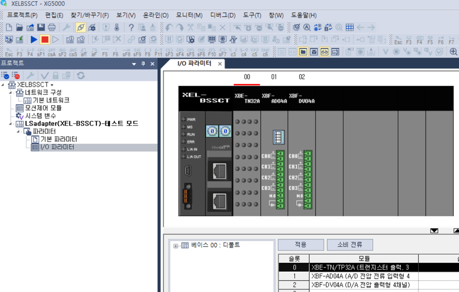Click the blue Run play icon

34,39
